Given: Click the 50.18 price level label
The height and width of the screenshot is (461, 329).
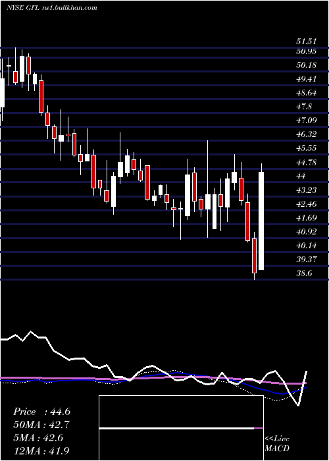Looking at the screenshot, I should (x=307, y=65).
